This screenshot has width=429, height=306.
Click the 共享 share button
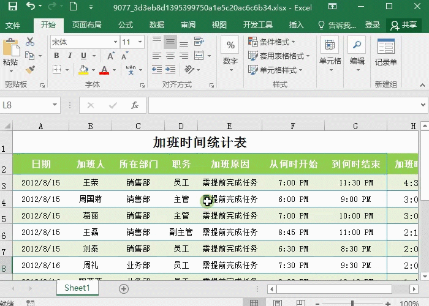pos(403,26)
